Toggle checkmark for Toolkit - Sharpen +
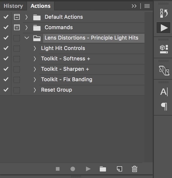 (6, 69)
